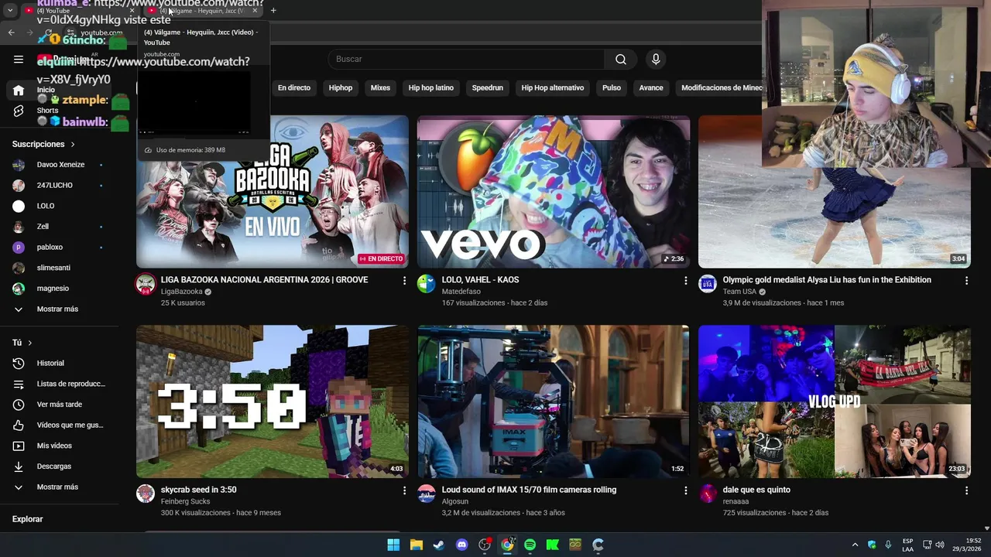This screenshot has width=991, height=557.
Task: Expand Mostrar más under Descargas
Action: (58, 487)
